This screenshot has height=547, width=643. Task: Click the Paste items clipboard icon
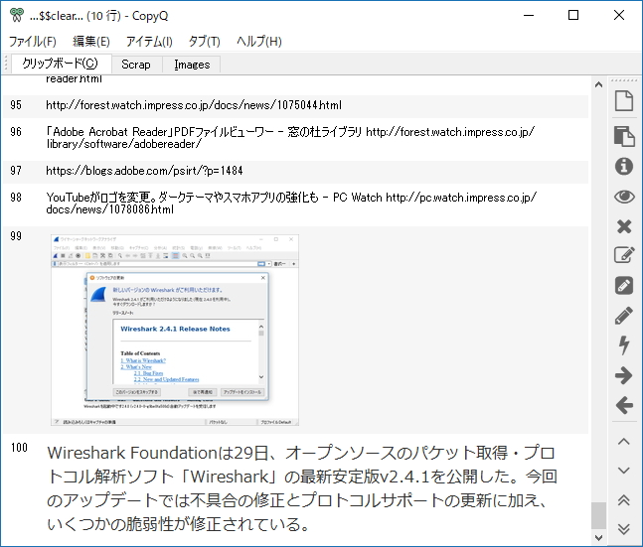pyautogui.click(x=624, y=136)
